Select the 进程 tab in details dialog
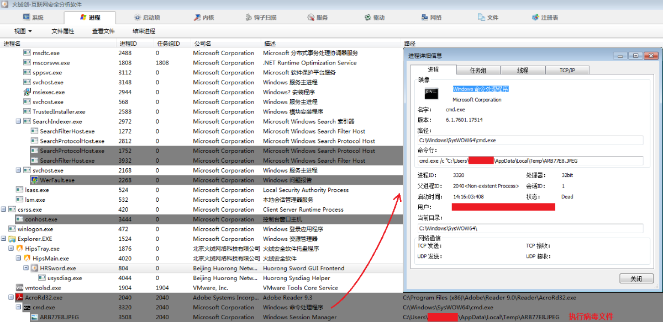Viewport: 663px width, 322px height. 433,69
